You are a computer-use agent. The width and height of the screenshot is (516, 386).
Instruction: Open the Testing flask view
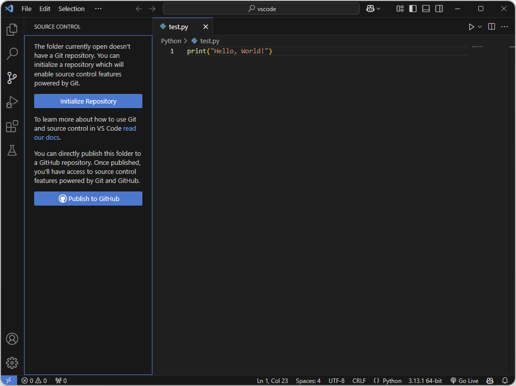[12, 151]
